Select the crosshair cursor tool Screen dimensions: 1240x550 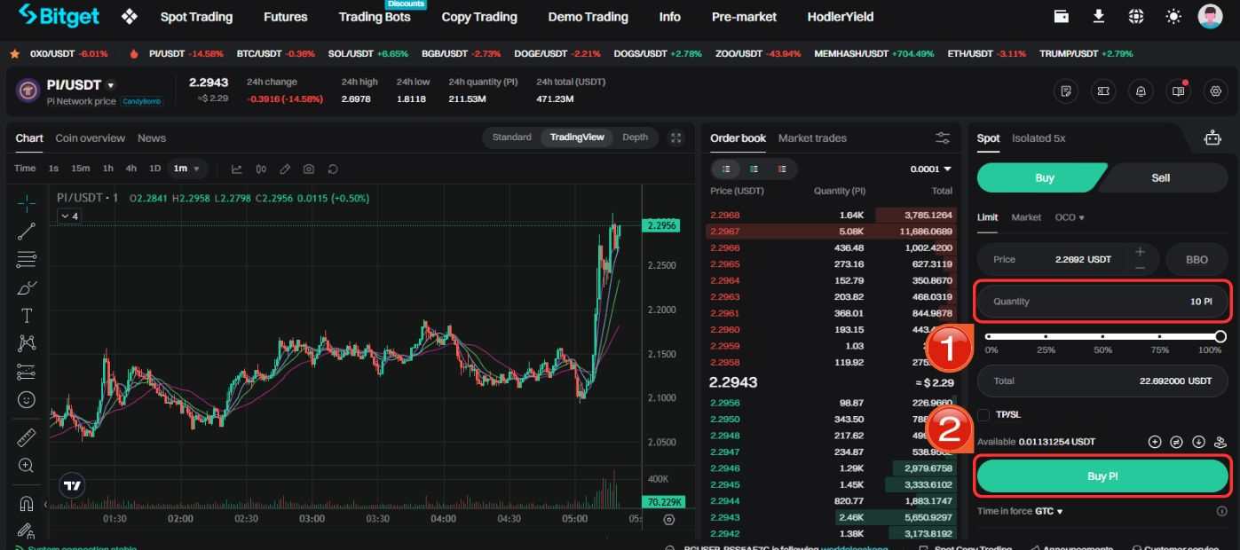pos(27,203)
